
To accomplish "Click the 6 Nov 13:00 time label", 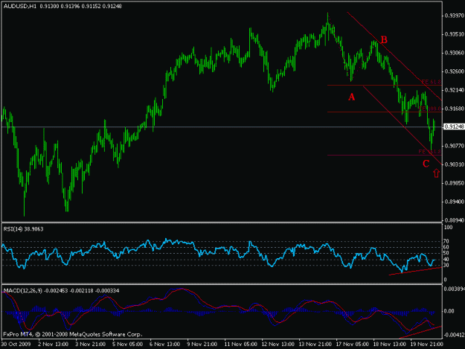I will tap(164, 344).
